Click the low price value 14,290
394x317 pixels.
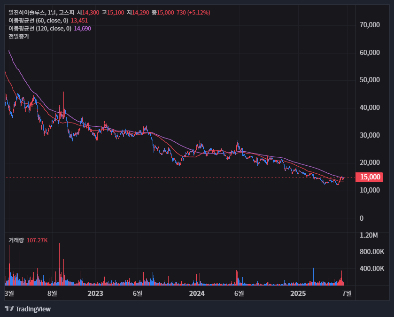pyautogui.click(x=140, y=13)
